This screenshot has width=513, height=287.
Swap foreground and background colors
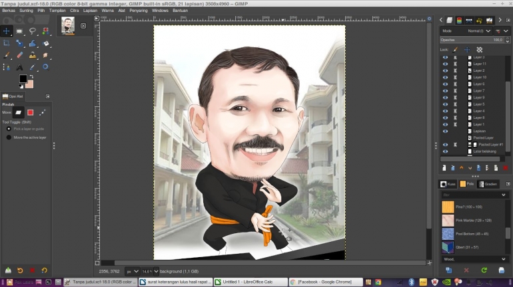(31, 76)
